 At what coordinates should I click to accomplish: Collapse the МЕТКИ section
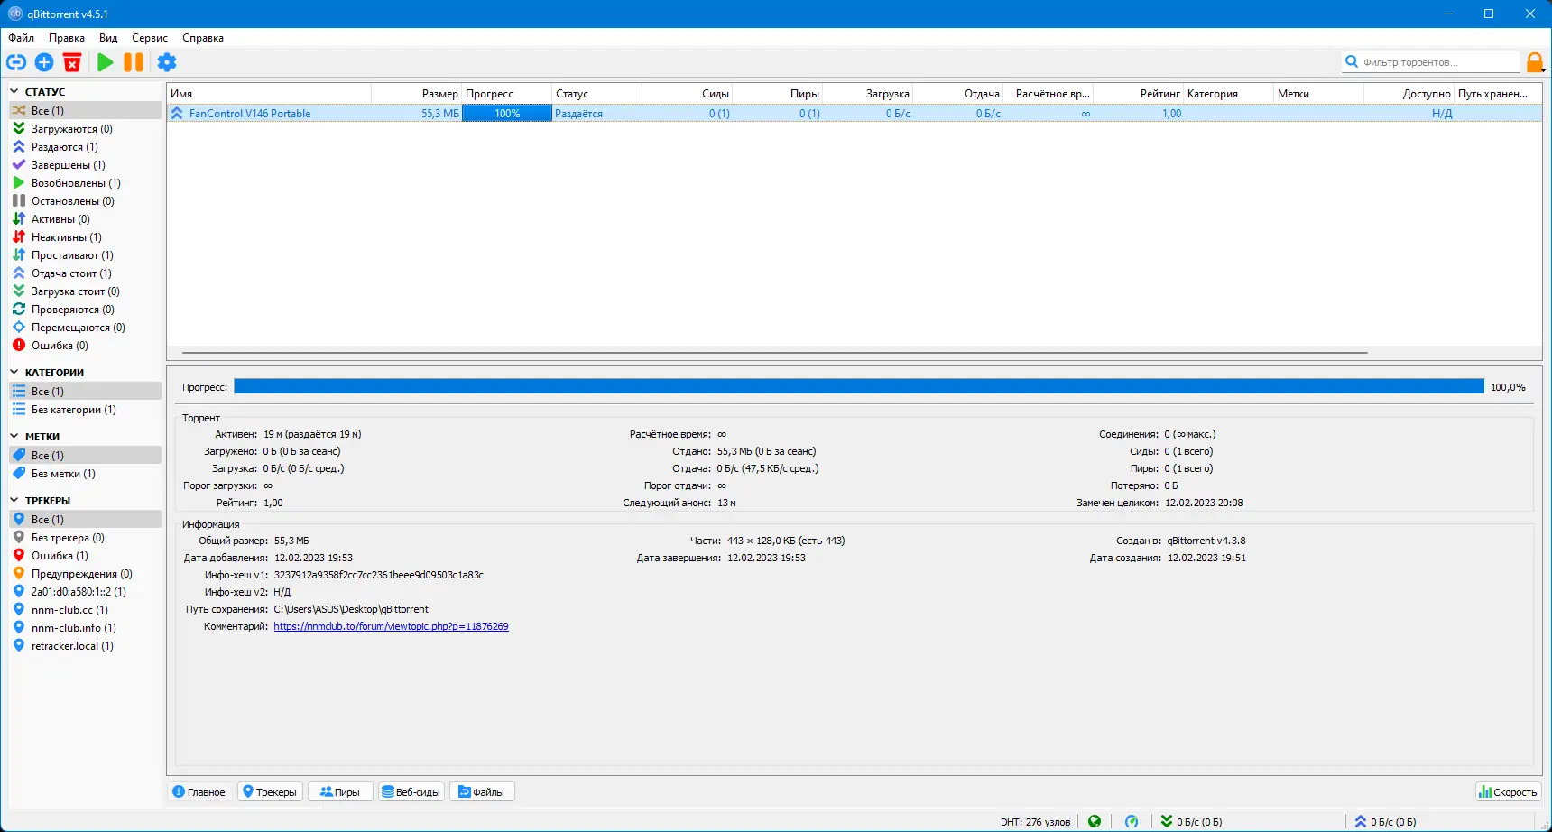[x=14, y=437]
